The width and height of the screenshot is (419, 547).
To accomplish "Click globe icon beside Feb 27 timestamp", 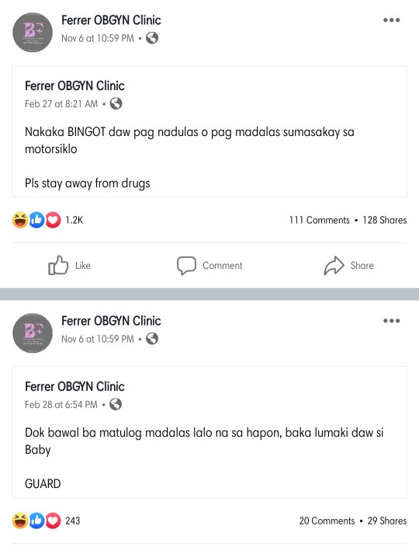I will pyautogui.click(x=116, y=103).
